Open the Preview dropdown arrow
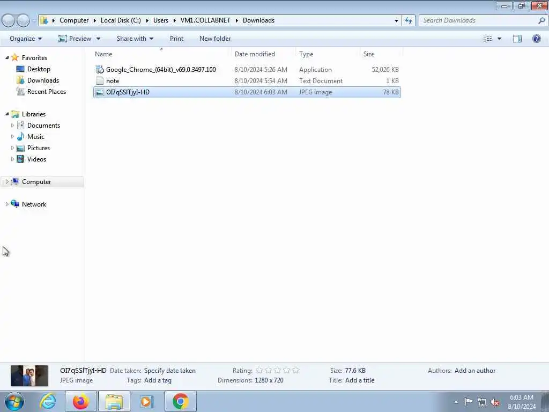Screen dimensions: 549x412 [99, 39]
